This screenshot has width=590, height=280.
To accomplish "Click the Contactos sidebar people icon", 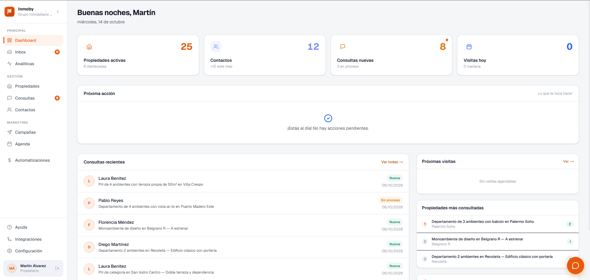I will pos(10,110).
